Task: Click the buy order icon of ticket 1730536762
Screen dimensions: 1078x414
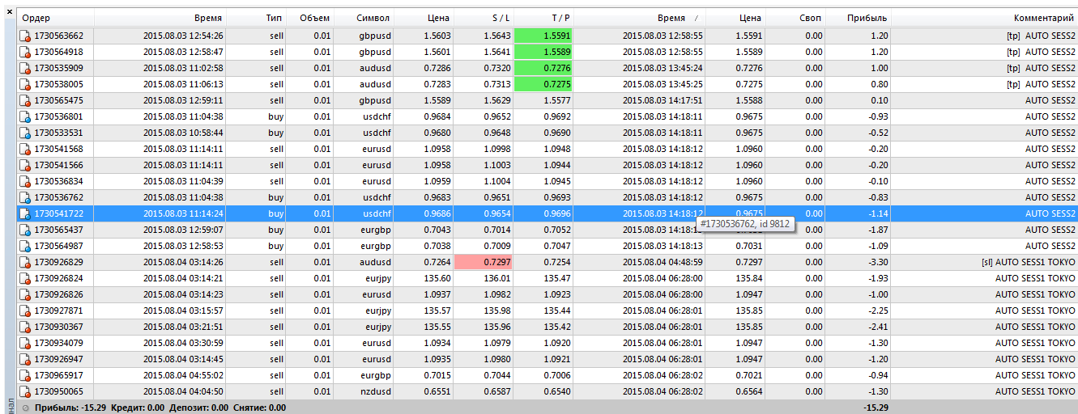Action: click(x=25, y=197)
